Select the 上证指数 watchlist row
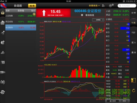The width and height of the screenshot is (137, 103). (21, 16)
